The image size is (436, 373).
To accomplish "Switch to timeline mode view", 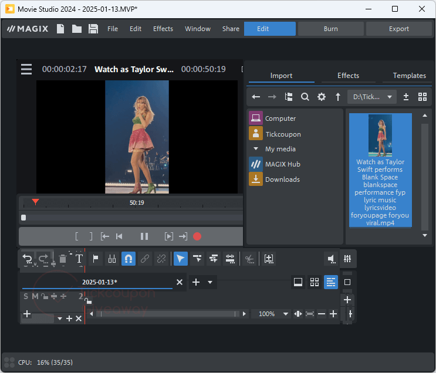I will tap(331, 282).
